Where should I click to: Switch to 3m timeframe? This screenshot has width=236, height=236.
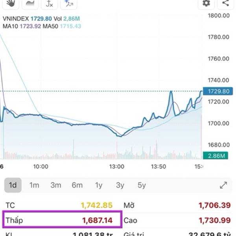coord(55,185)
